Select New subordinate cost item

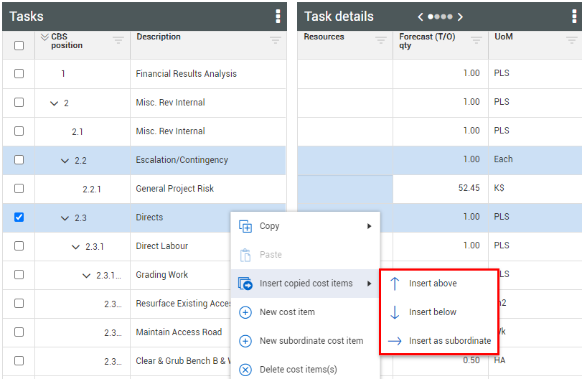tap(311, 341)
